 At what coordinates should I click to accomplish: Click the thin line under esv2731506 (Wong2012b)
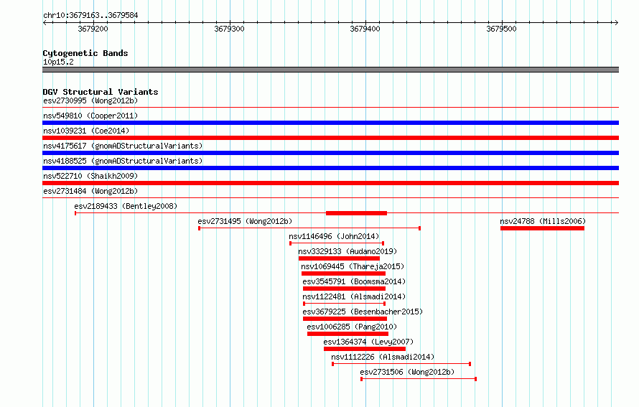[x=419, y=379]
